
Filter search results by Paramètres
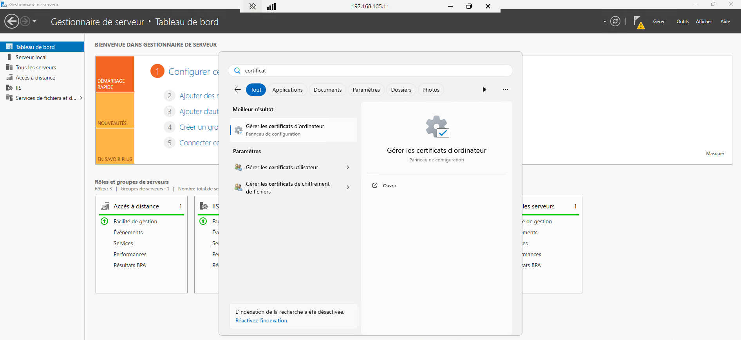point(366,90)
